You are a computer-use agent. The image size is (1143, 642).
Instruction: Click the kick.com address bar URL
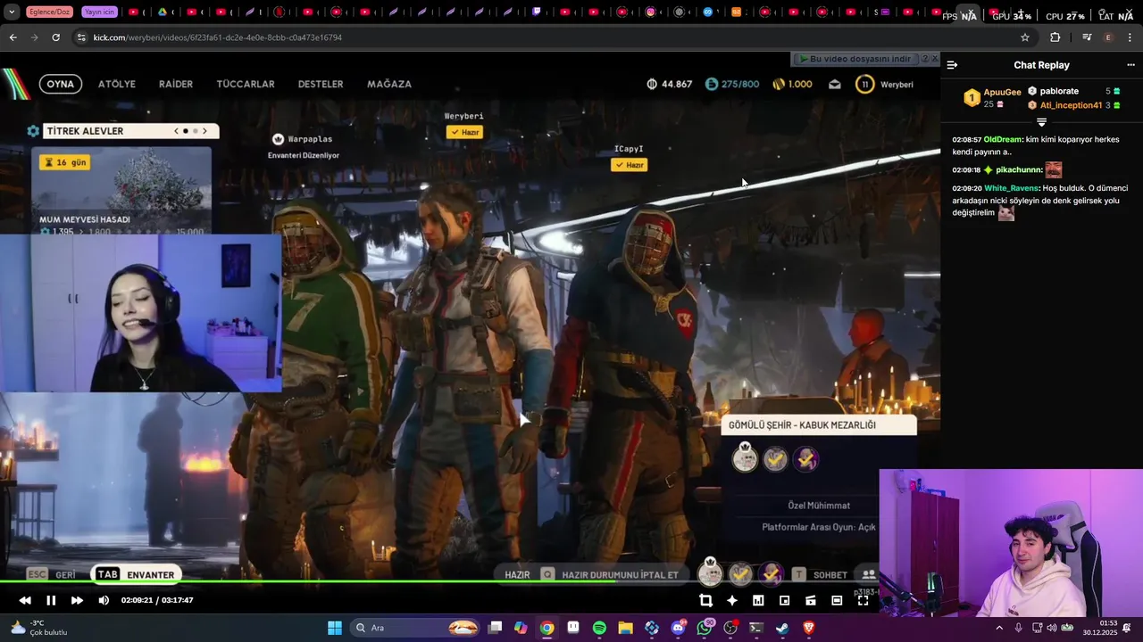click(218, 37)
